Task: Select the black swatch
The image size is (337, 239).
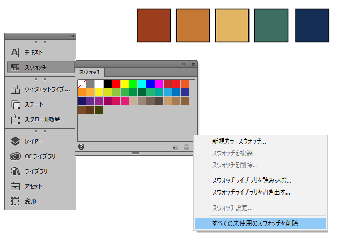Action: click(x=108, y=84)
